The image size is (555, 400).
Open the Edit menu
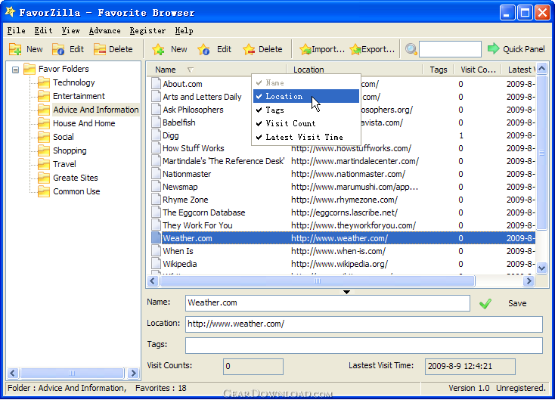point(43,31)
